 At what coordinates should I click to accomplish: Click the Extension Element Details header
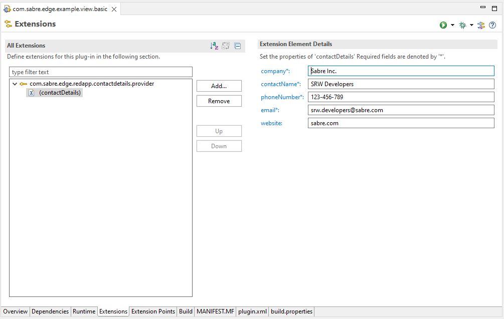click(x=296, y=44)
